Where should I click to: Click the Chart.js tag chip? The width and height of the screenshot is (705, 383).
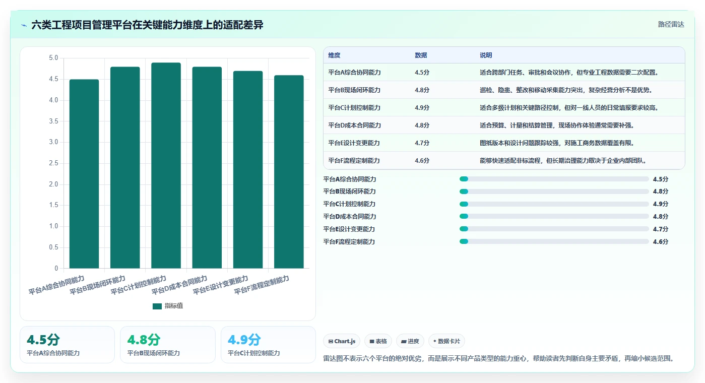click(342, 341)
